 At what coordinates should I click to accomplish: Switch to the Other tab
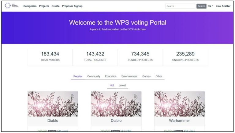click(159, 76)
